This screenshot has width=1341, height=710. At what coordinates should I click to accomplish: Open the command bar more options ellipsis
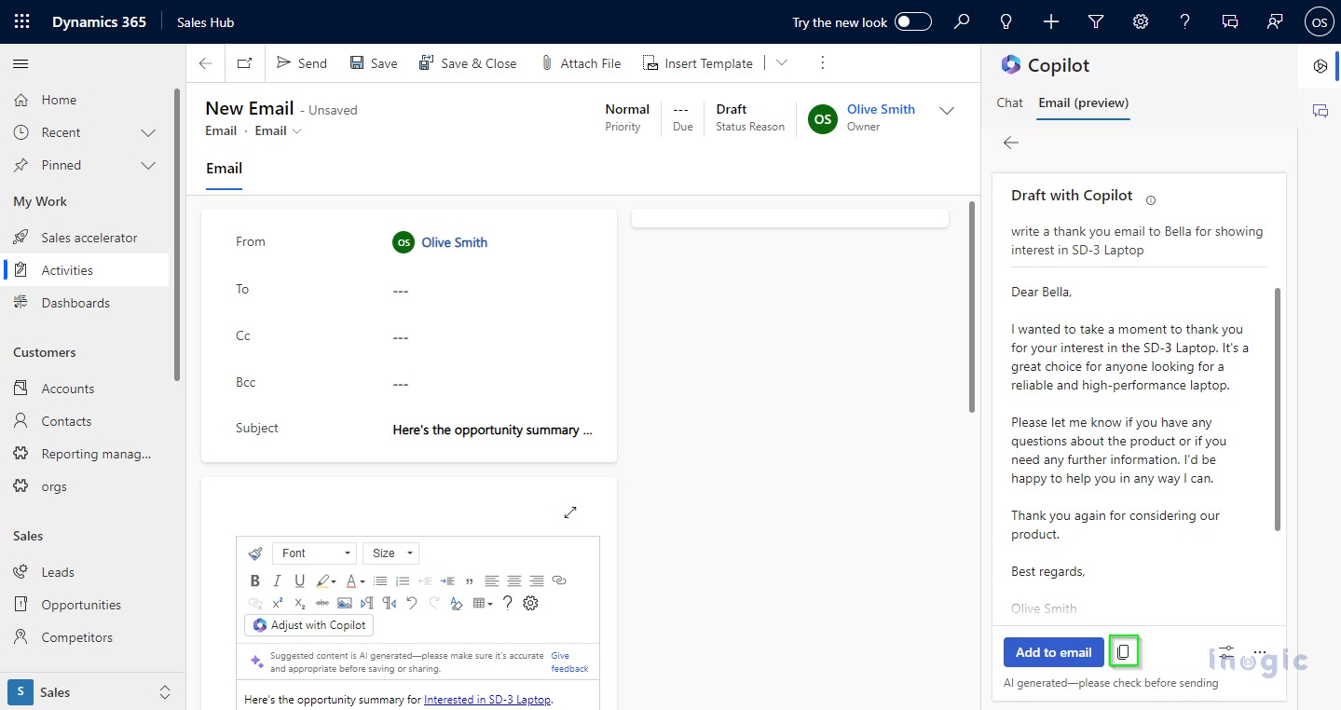point(822,63)
